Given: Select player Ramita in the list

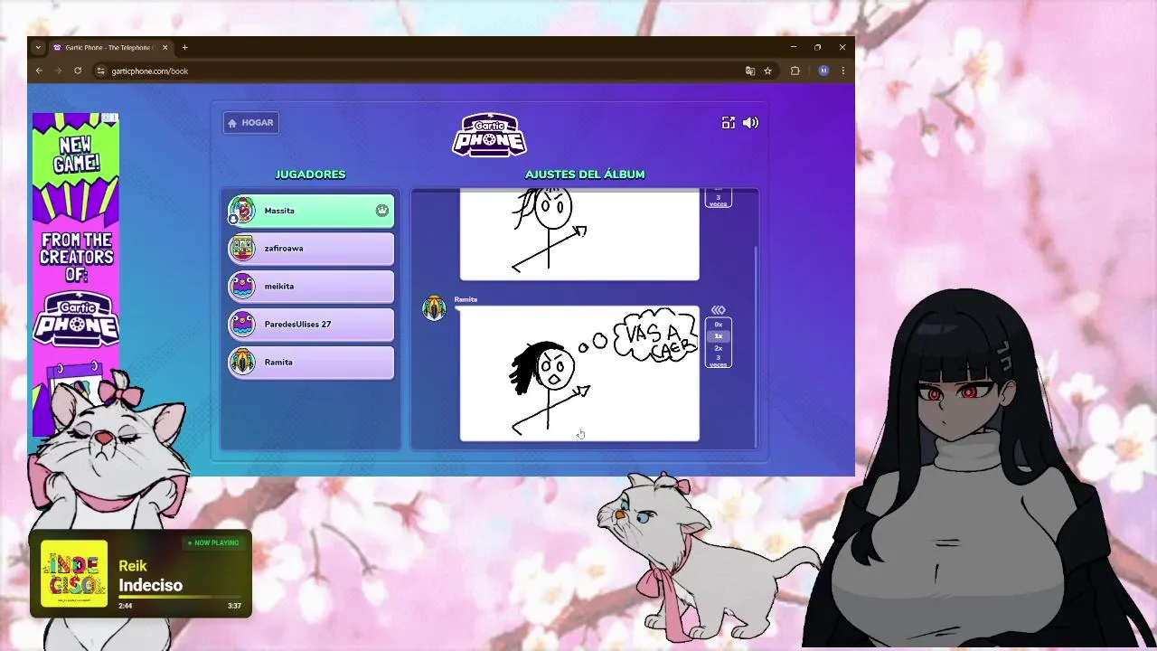Looking at the screenshot, I should [310, 363].
